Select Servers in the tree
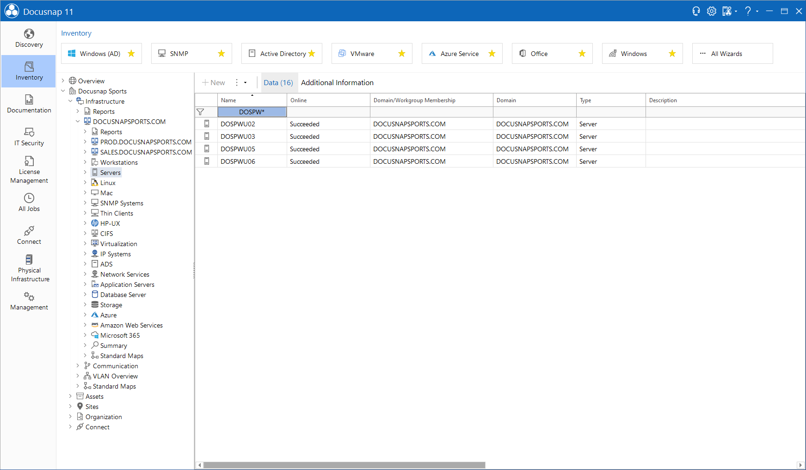 (110, 173)
